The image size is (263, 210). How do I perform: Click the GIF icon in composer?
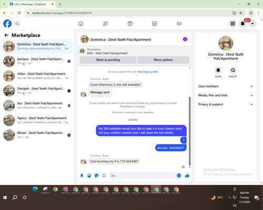click(104, 175)
